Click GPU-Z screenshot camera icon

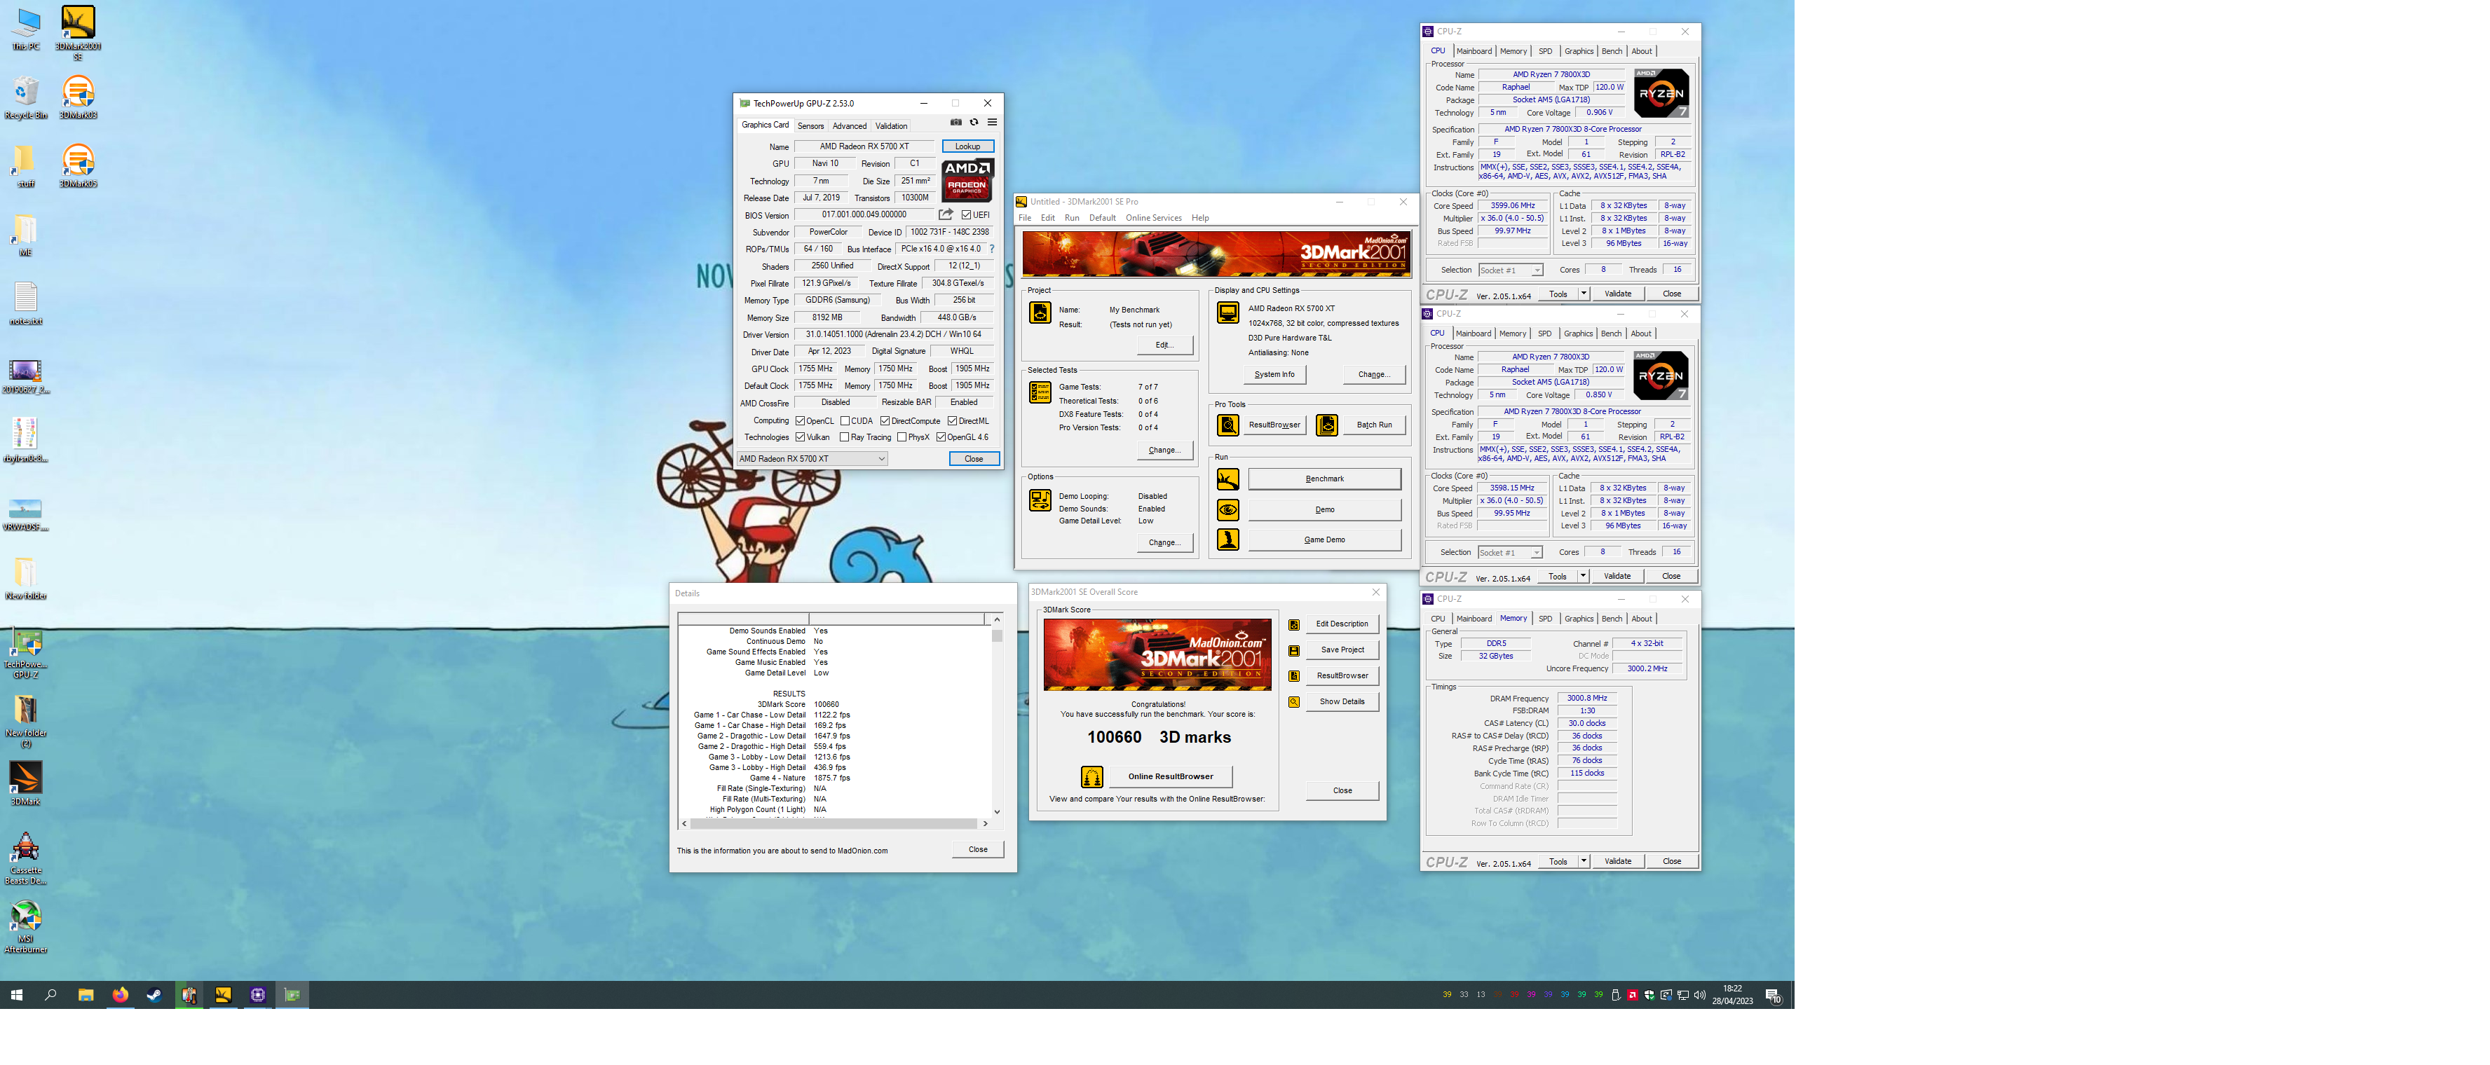[x=955, y=123]
